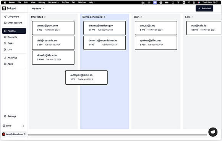Open the donald@kfc.com deal card
This screenshot has height=141, width=222.
[53, 57]
